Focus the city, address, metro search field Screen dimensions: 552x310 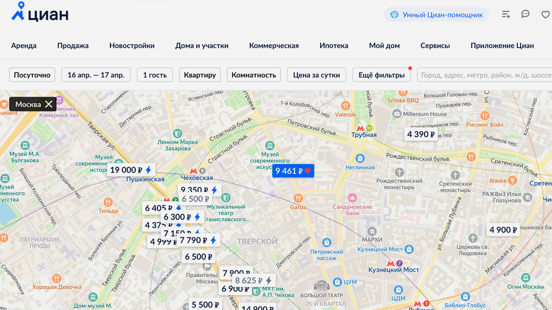pyautogui.click(x=485, y=75)
